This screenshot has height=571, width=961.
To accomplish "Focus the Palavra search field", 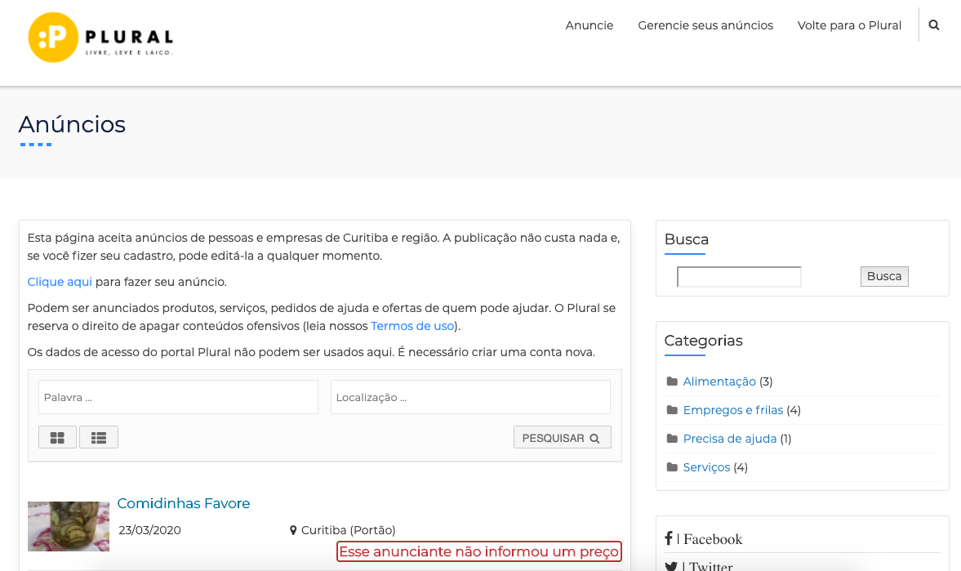I will coord(178,398).
